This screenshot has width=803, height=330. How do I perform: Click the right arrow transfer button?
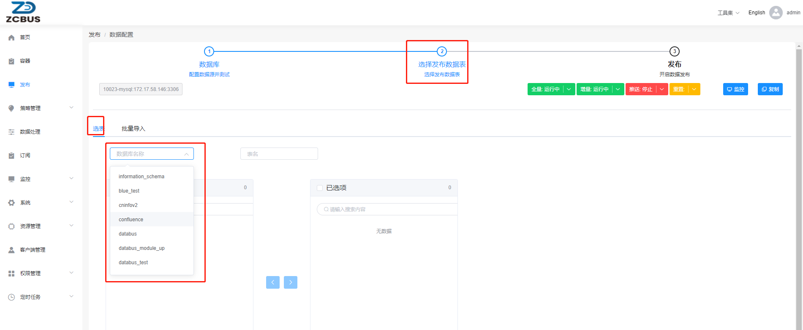291,282
